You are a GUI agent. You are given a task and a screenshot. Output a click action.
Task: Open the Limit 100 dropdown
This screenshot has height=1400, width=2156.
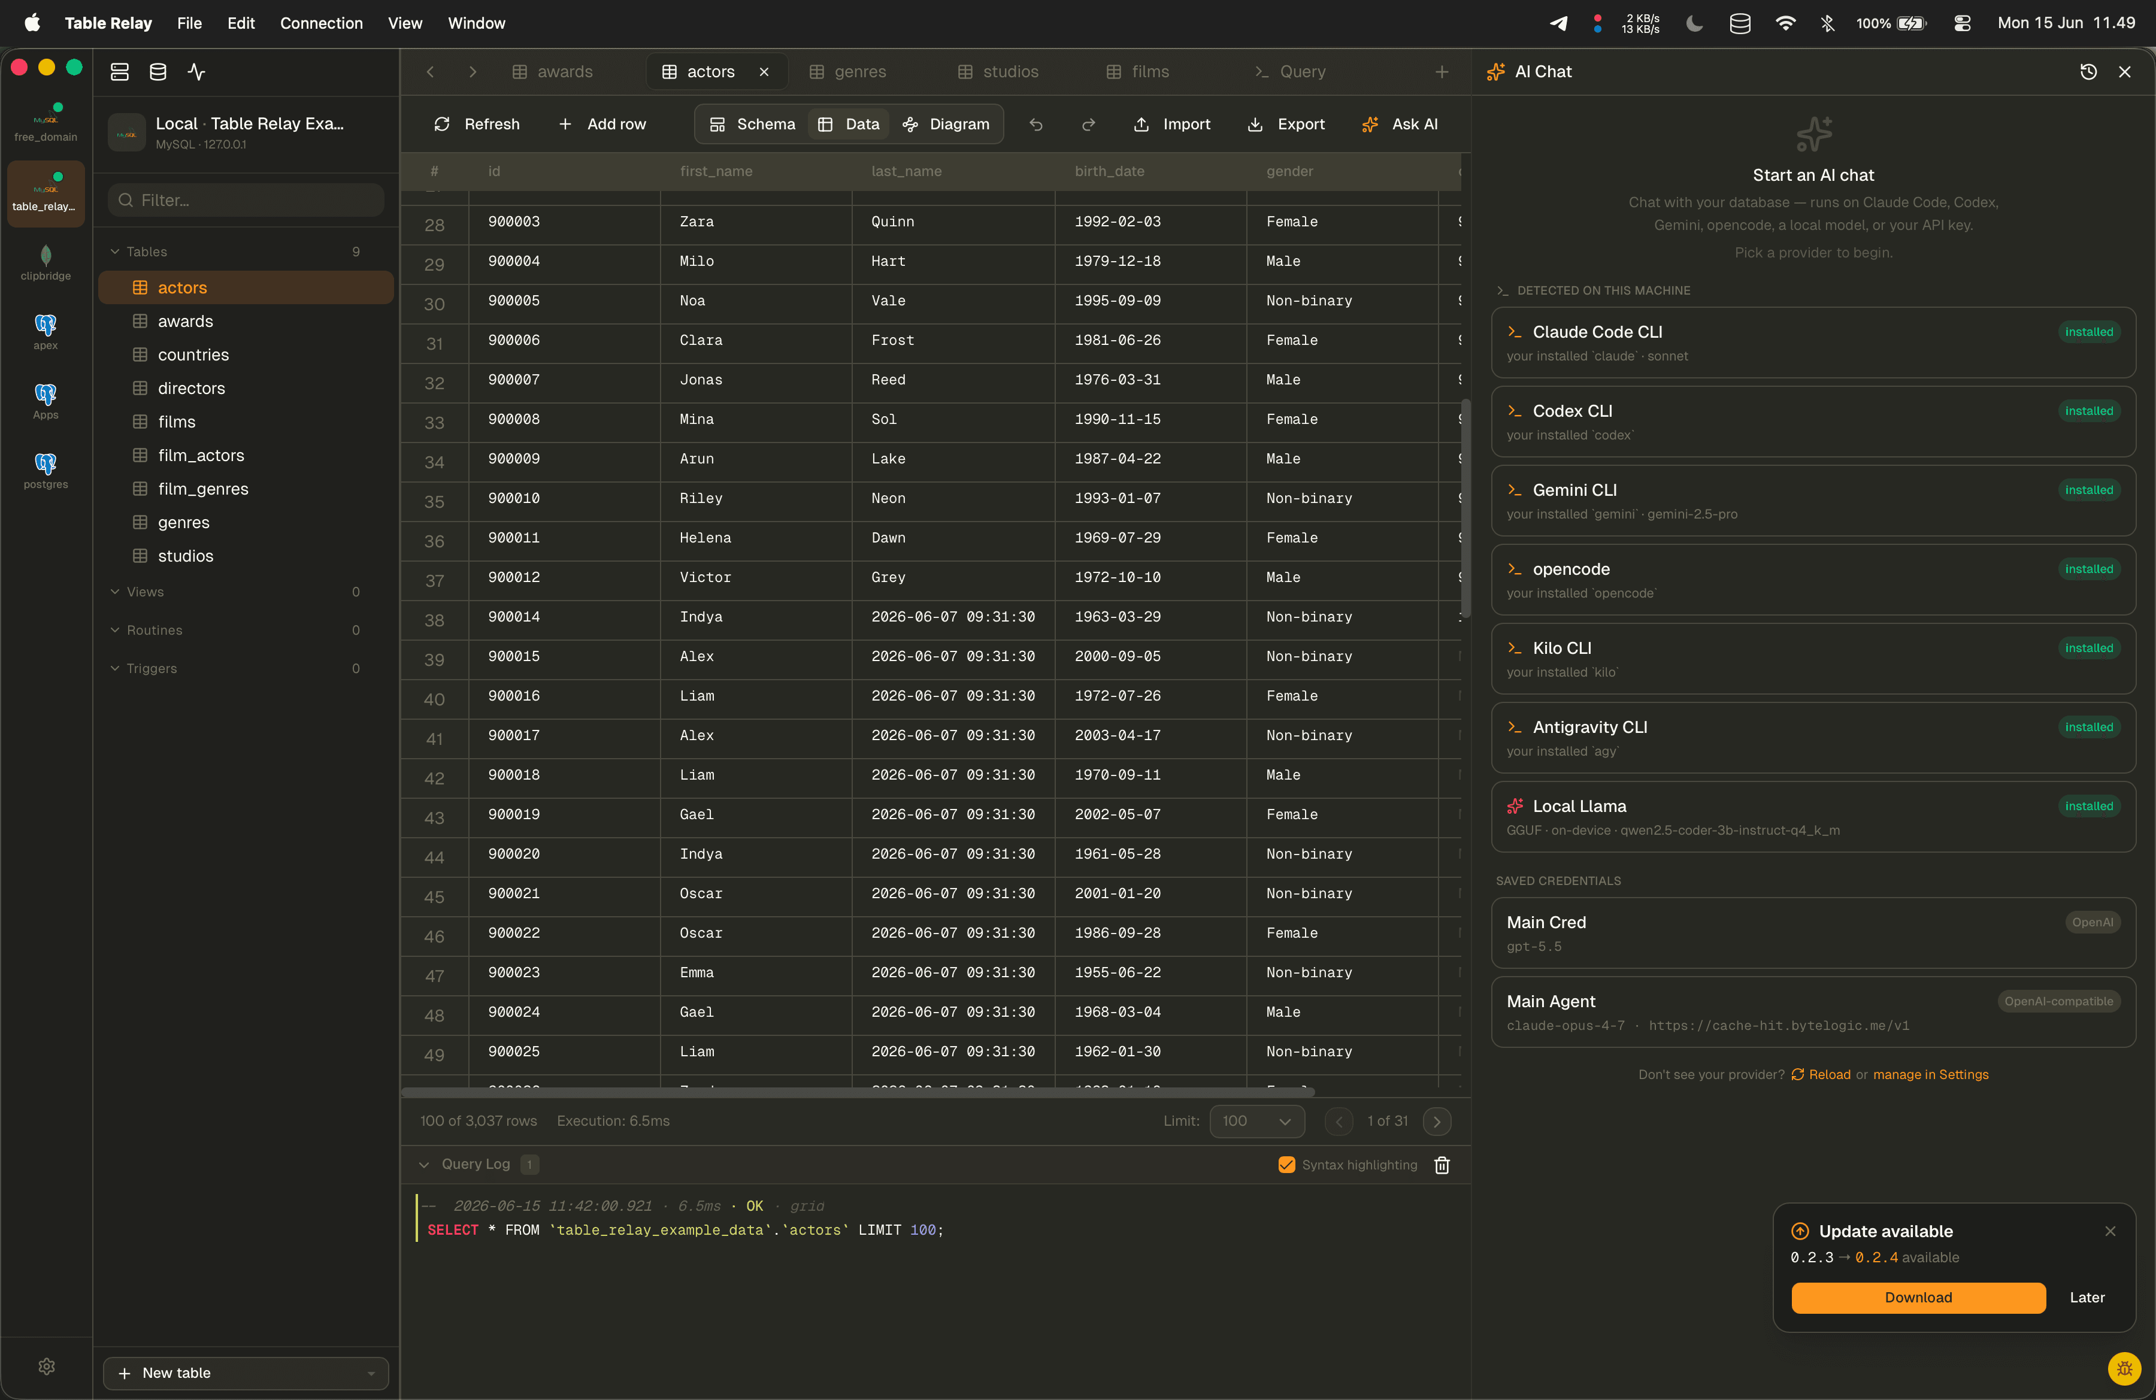1256,1121
